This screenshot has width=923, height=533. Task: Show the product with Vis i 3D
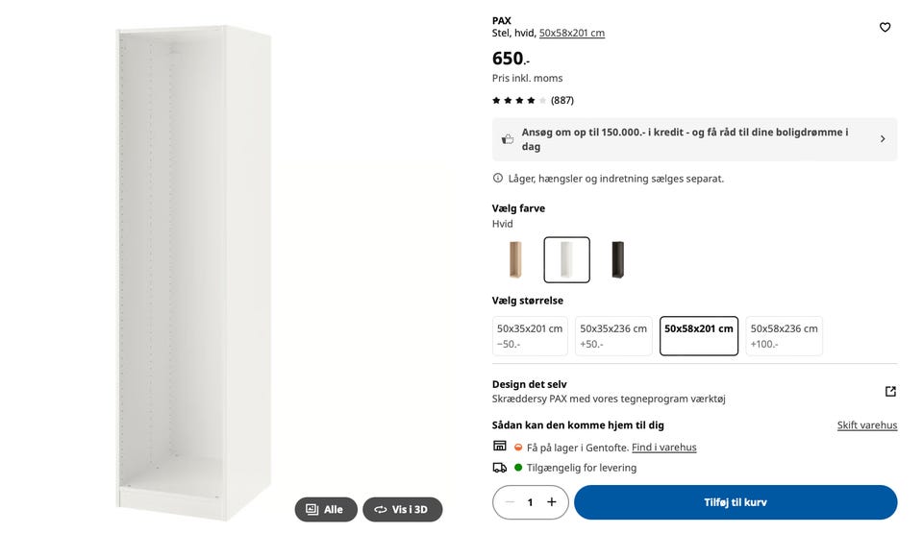(x=402, y=509)
